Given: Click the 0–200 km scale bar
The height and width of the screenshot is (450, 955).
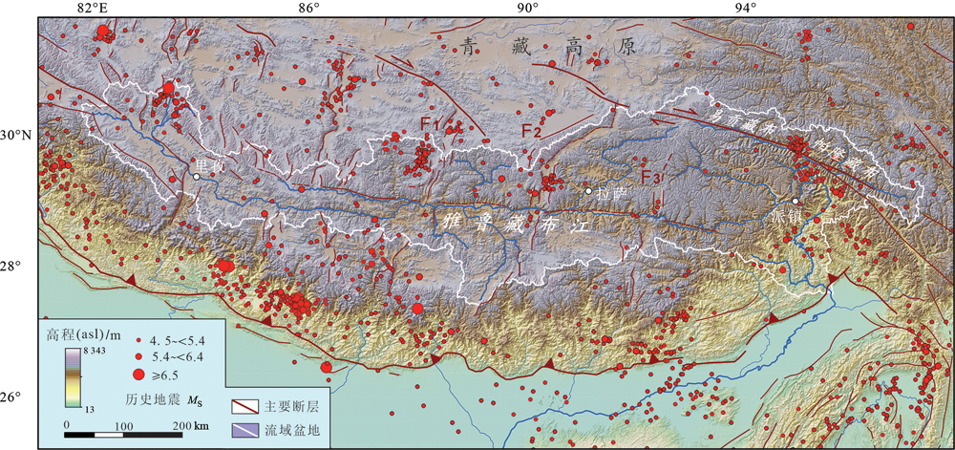Looking at the screenshot, I should [125, 436].
